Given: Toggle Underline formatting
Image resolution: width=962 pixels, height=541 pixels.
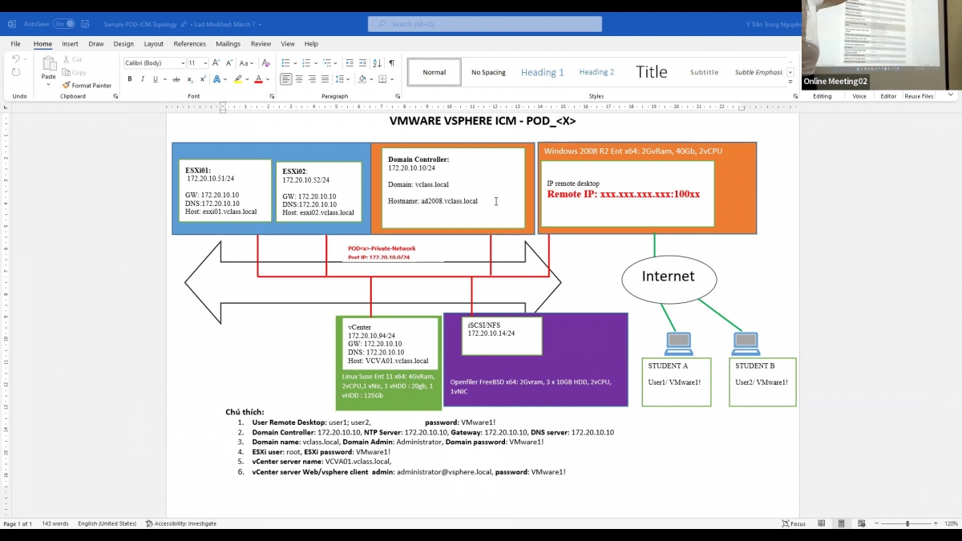Looking at the screenshot, I should 154,79.
